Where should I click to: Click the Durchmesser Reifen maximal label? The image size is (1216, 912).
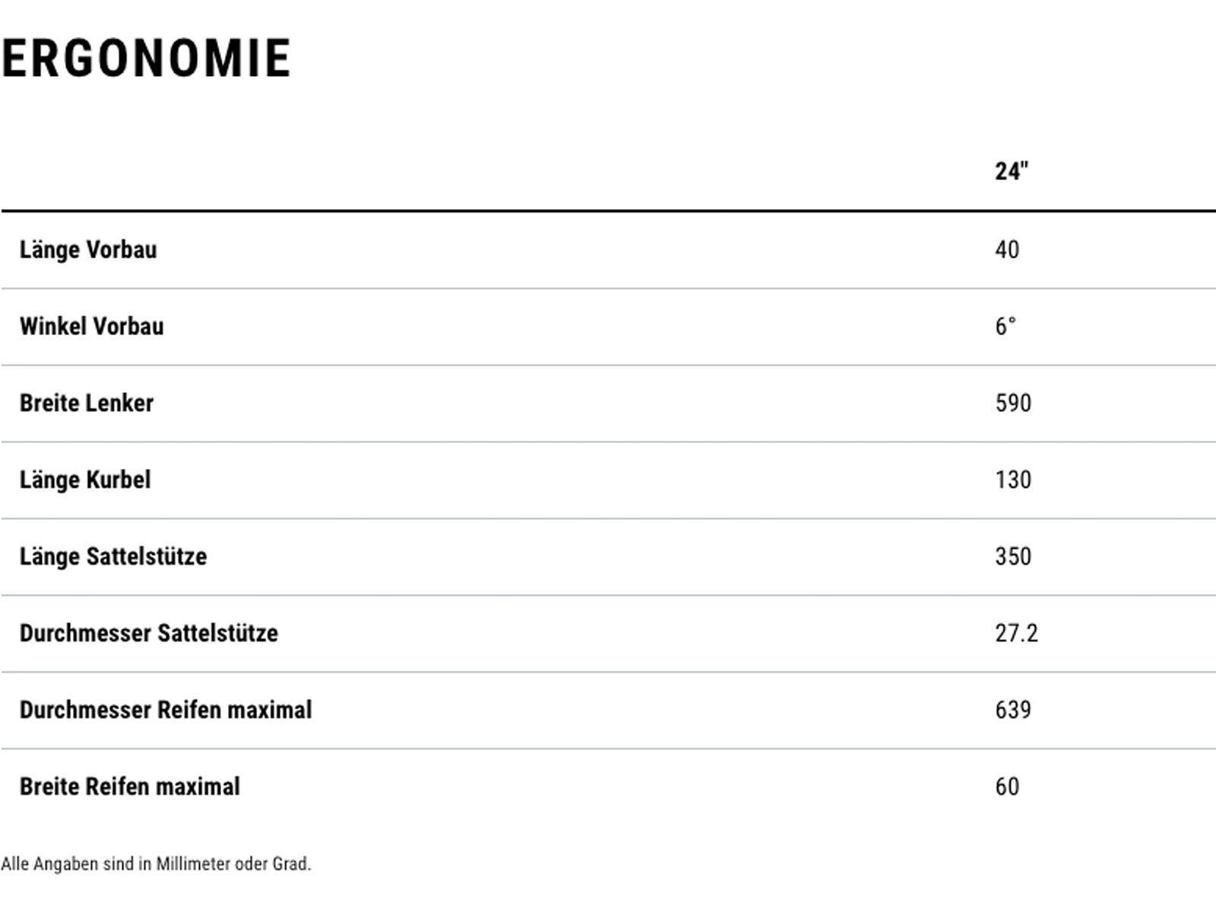pos(166,711)
